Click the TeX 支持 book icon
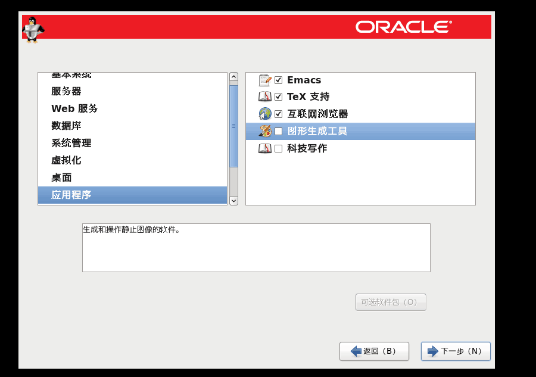The height and width of the screenshot is (377, 536). [x=265, y=96]
